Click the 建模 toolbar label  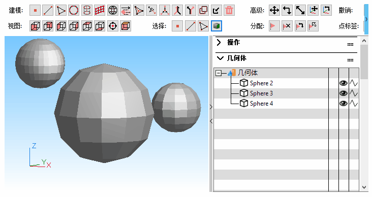pyautogui.click(x=16, y=11)
